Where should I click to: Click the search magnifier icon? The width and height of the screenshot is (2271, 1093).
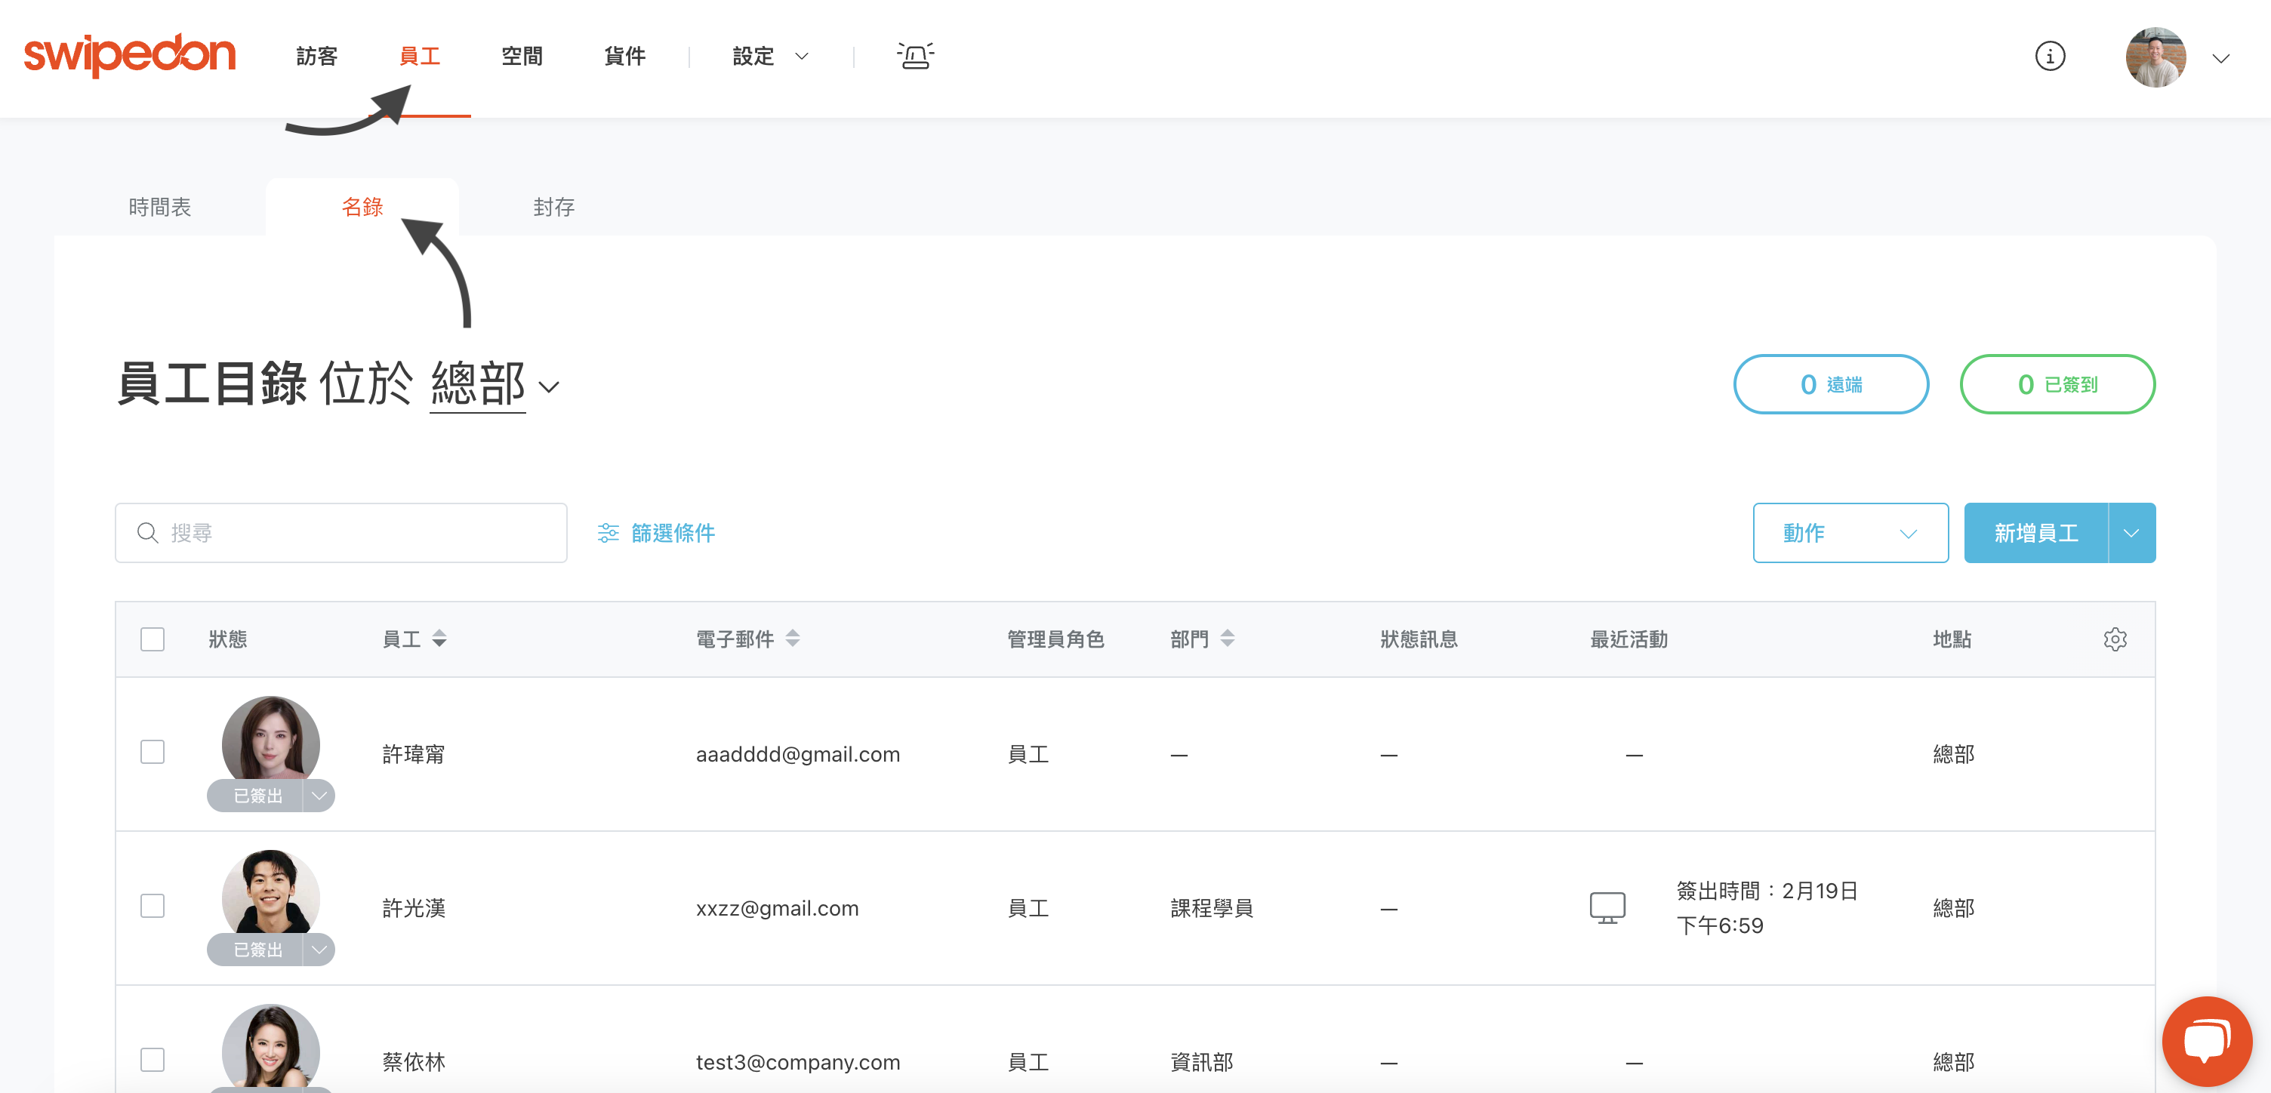click(148, 533)
